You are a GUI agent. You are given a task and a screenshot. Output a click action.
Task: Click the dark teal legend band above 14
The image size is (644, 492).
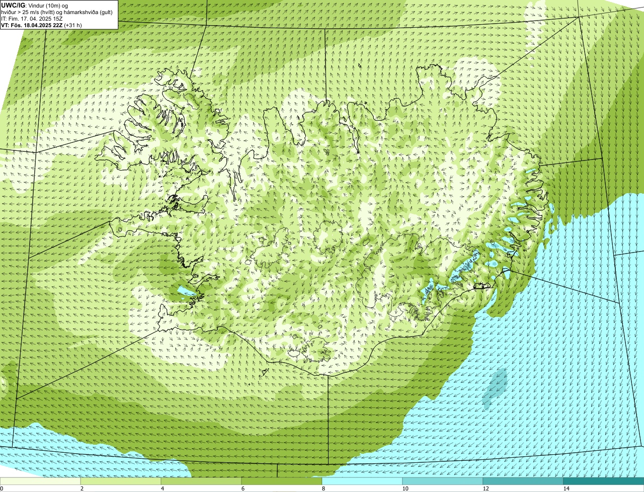pyautogui.click(x=604, y=481)
